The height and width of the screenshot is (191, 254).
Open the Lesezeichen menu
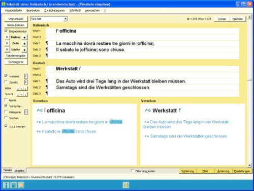click(92, 11)
